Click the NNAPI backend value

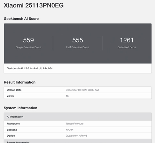[x=70, y=130]
